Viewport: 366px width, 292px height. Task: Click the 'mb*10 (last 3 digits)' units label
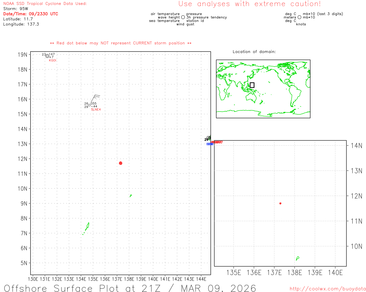click(x=323, y=14)
